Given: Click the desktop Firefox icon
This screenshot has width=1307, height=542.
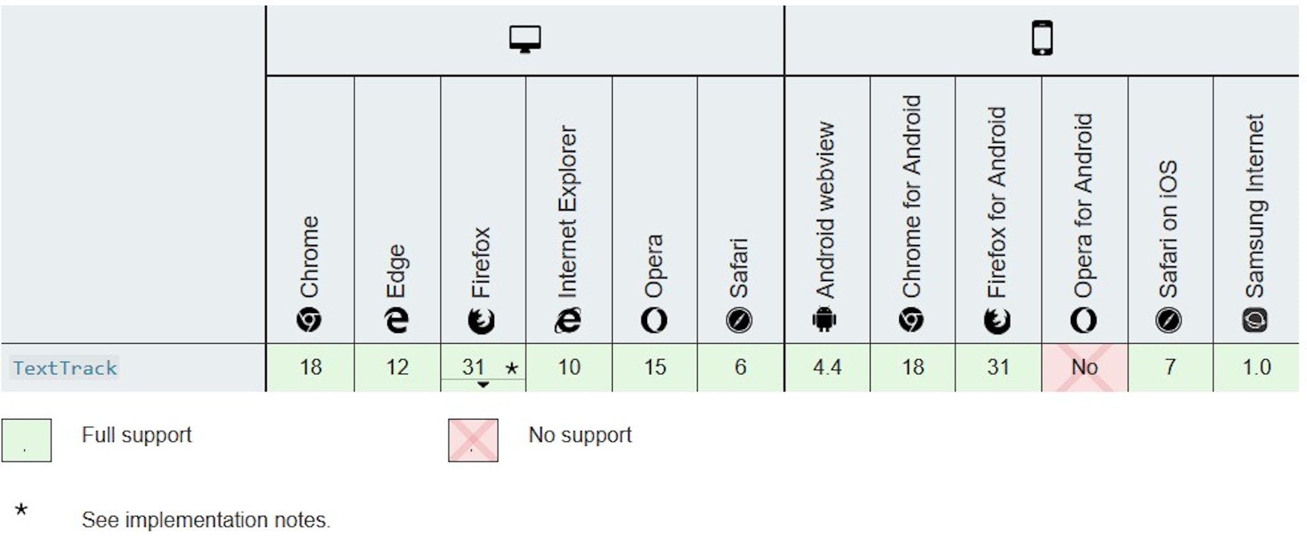Looking at the screenshot, I should pos(481,320).
